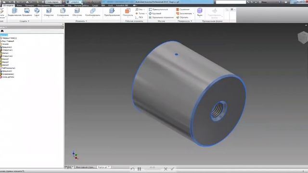Select the Преобразование tool icon
This screenshot has height=173, width=308.
pos(112,11)
